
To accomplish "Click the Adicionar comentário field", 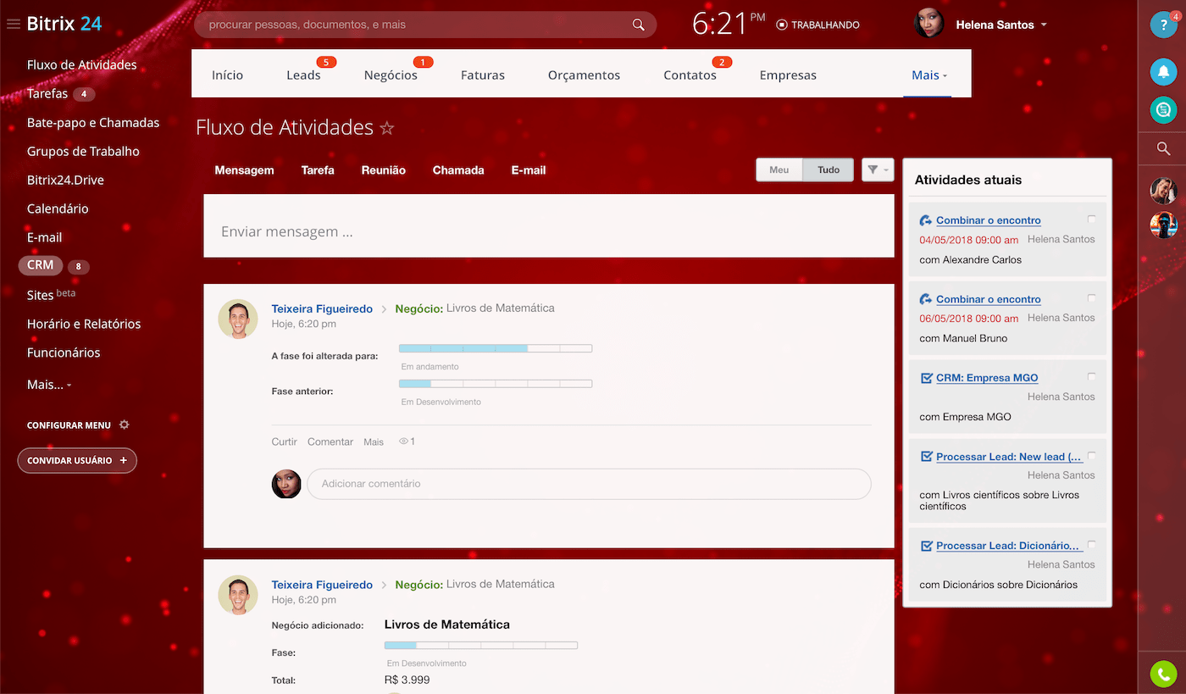I will pos(589,484).
